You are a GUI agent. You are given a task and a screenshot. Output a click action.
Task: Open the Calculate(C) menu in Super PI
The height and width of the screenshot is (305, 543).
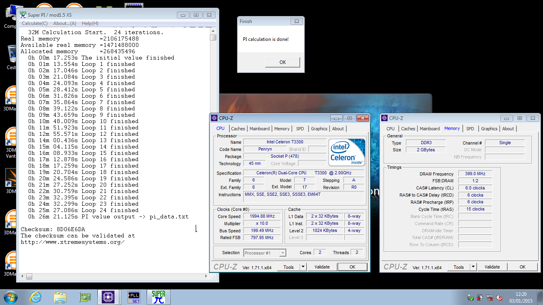[35, 23]
